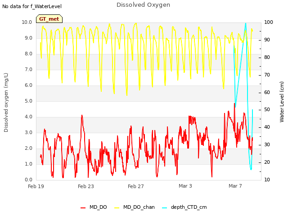The image size is (288, 216).
Task: Click the GT_met label box
Action: (x=49, y=19)
